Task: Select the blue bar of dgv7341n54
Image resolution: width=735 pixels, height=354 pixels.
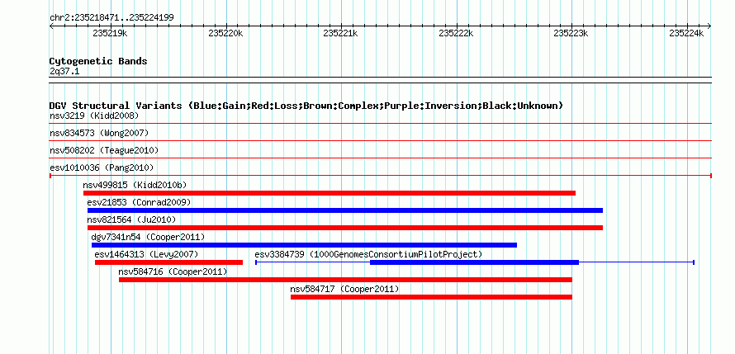Action: coord(304,245)
